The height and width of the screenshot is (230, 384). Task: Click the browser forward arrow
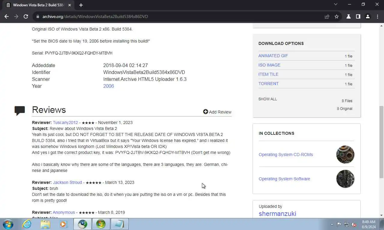click(x=16, y=16)
